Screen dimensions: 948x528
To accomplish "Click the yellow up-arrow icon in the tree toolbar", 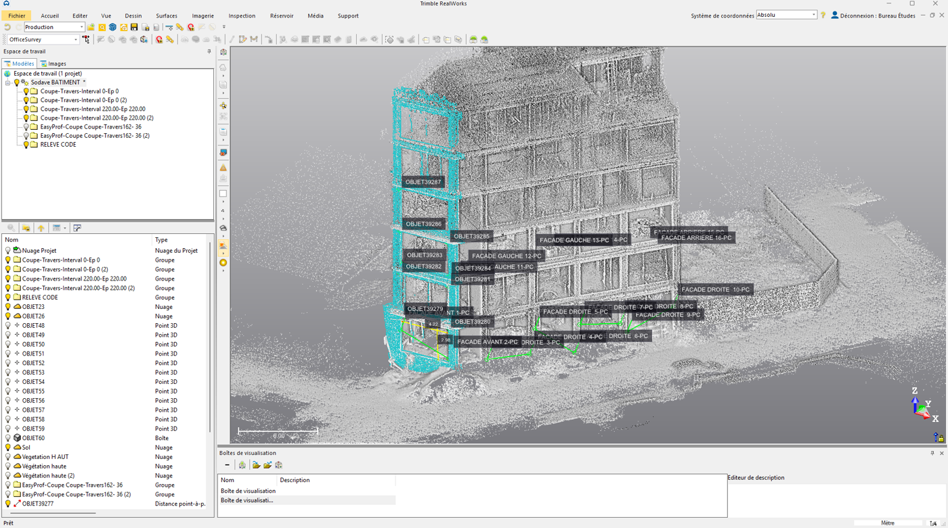I will [x=41, y=228].
